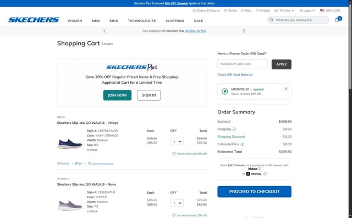Click Proceed to Checkout

point(254,192)
